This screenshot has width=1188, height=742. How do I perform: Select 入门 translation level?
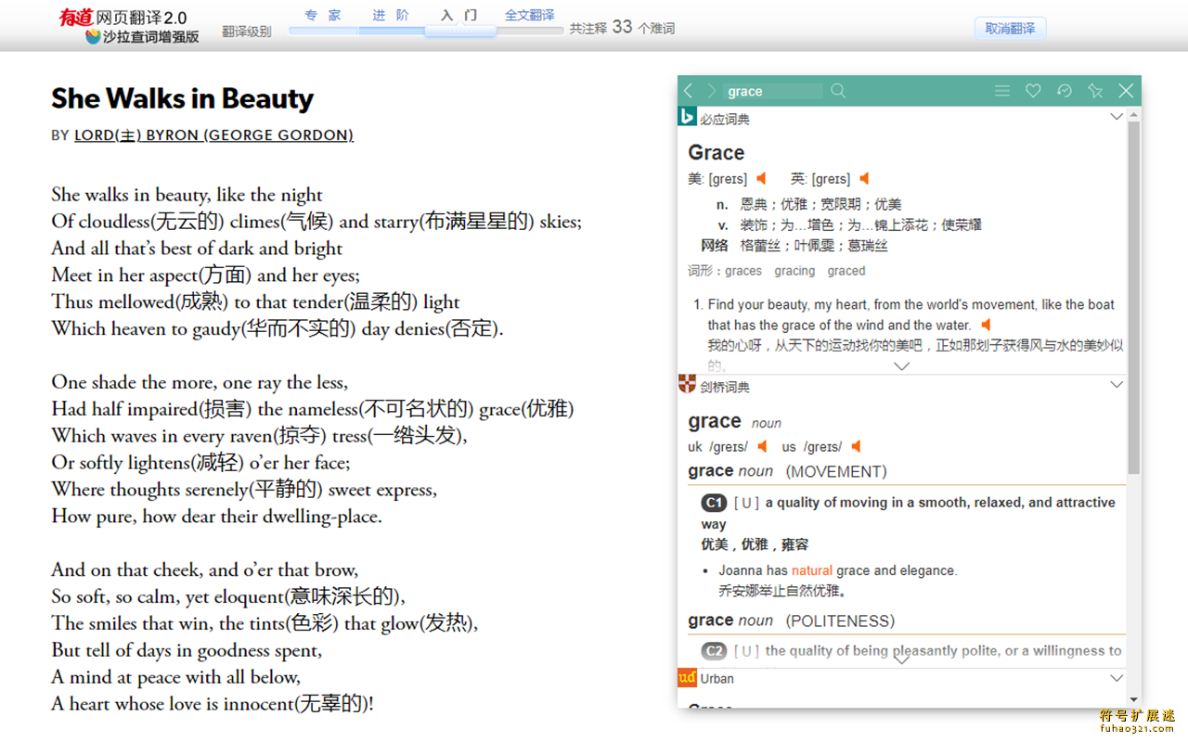[459, 16]
